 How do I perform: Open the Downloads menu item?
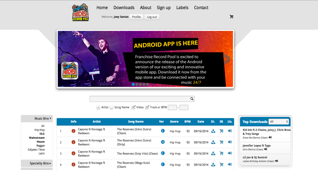coord(124,8)
